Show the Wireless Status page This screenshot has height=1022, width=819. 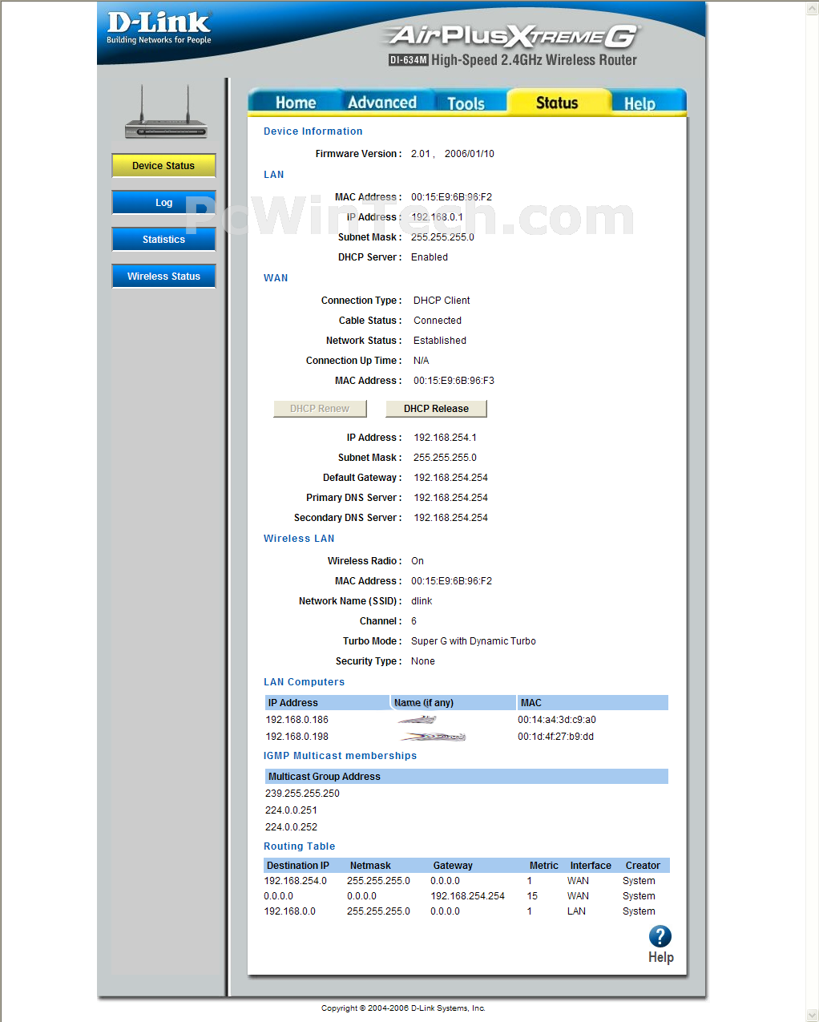163,277
